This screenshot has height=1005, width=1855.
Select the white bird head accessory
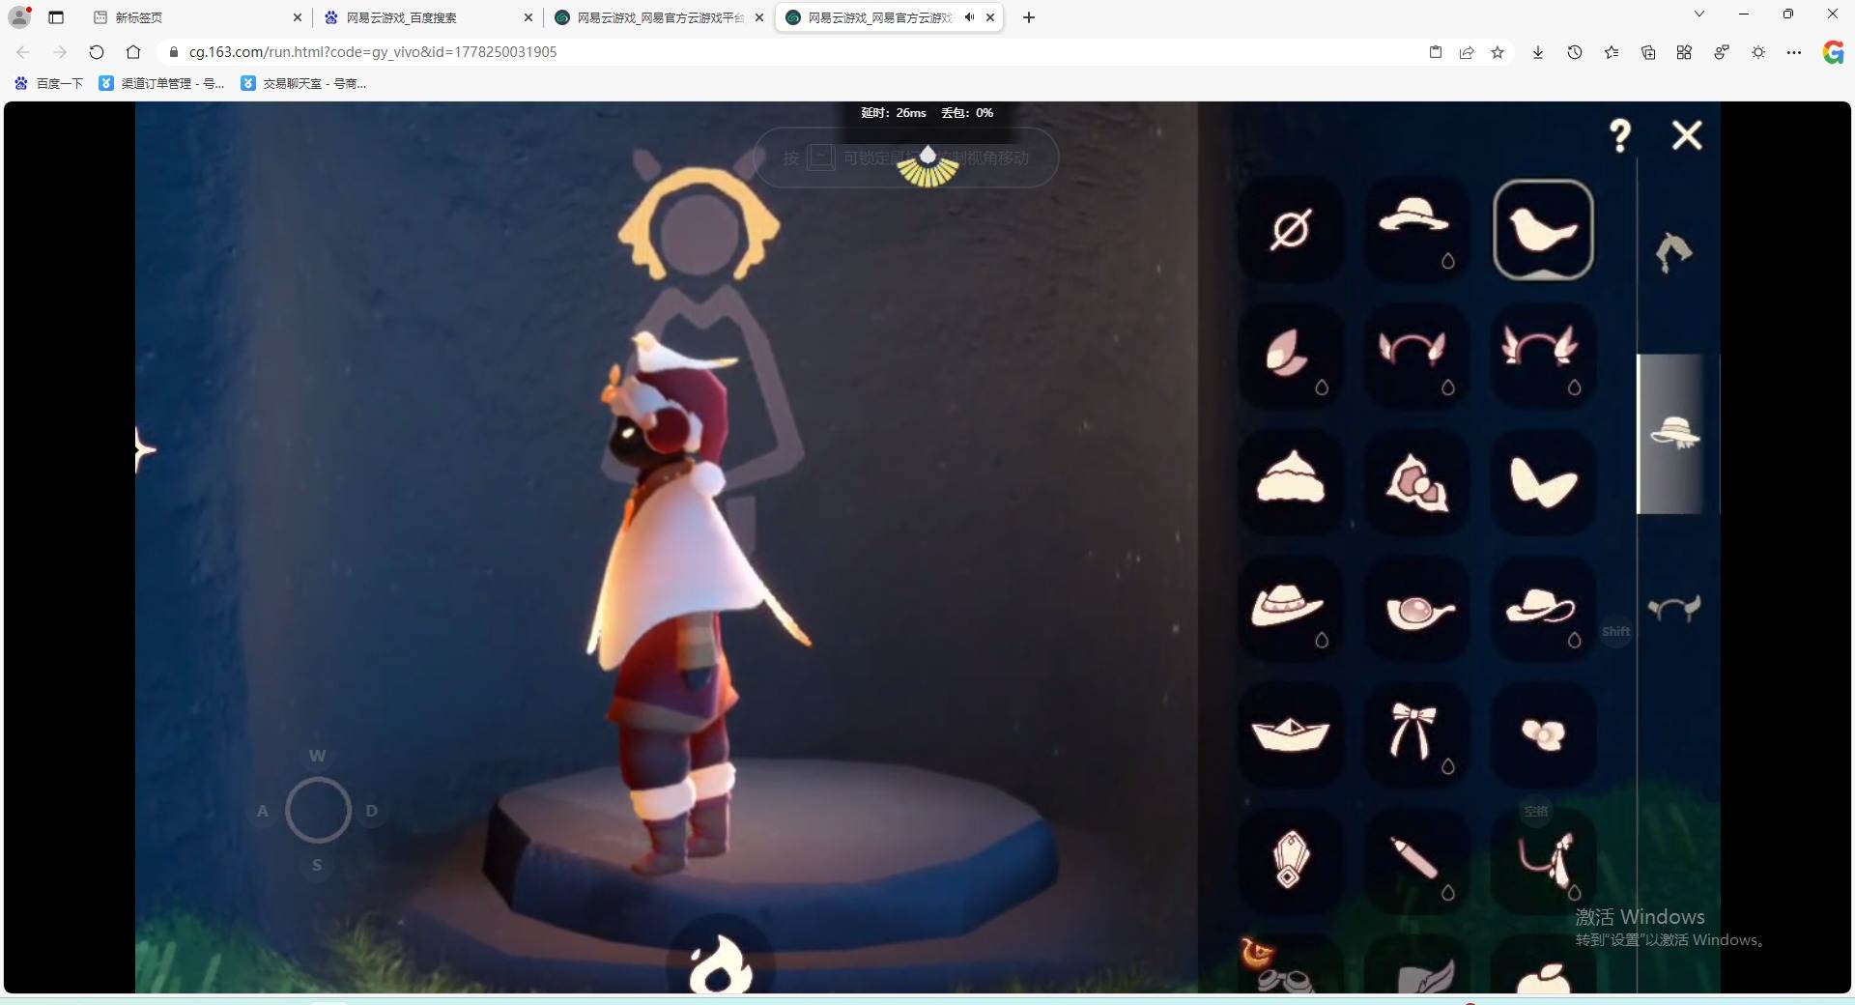[x=1543, y=230]
